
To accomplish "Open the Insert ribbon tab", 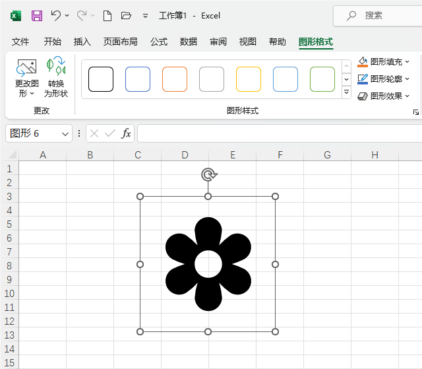I will pos(82,42).
